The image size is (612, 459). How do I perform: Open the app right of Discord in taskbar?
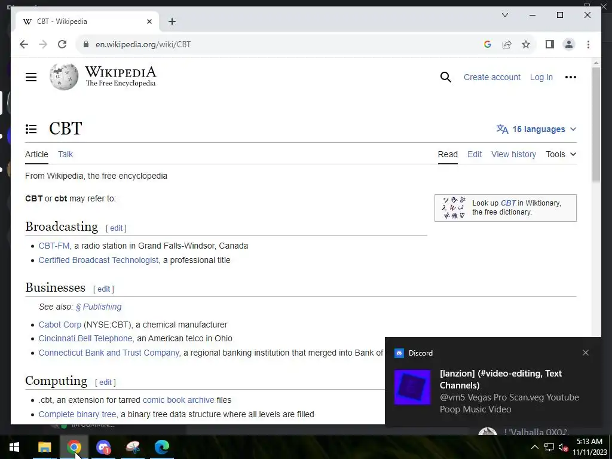[133, 447]
